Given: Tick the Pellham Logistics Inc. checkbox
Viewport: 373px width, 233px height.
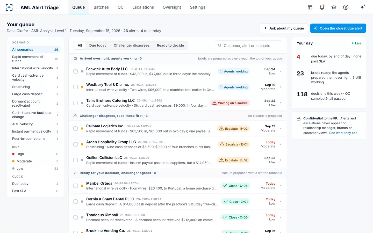Looking at the screenshot, I should click(76, 128).
